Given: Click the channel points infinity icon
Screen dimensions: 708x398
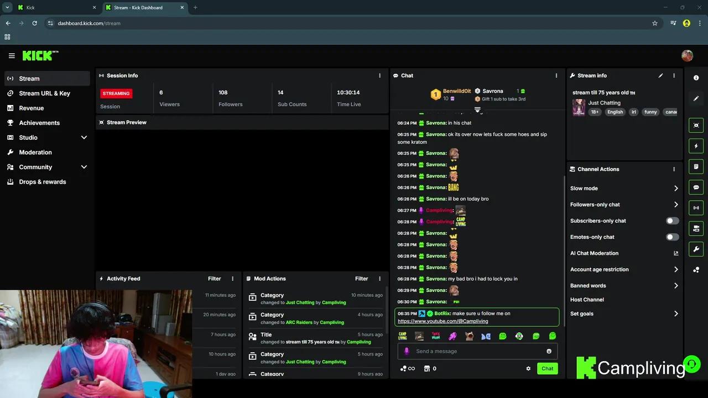Looking at the screenshot, I should coord(408,369).
